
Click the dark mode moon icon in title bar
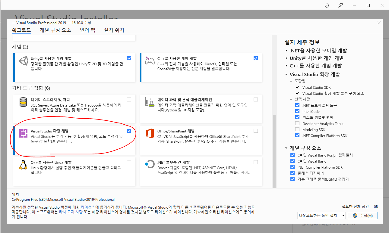point(327,5)
